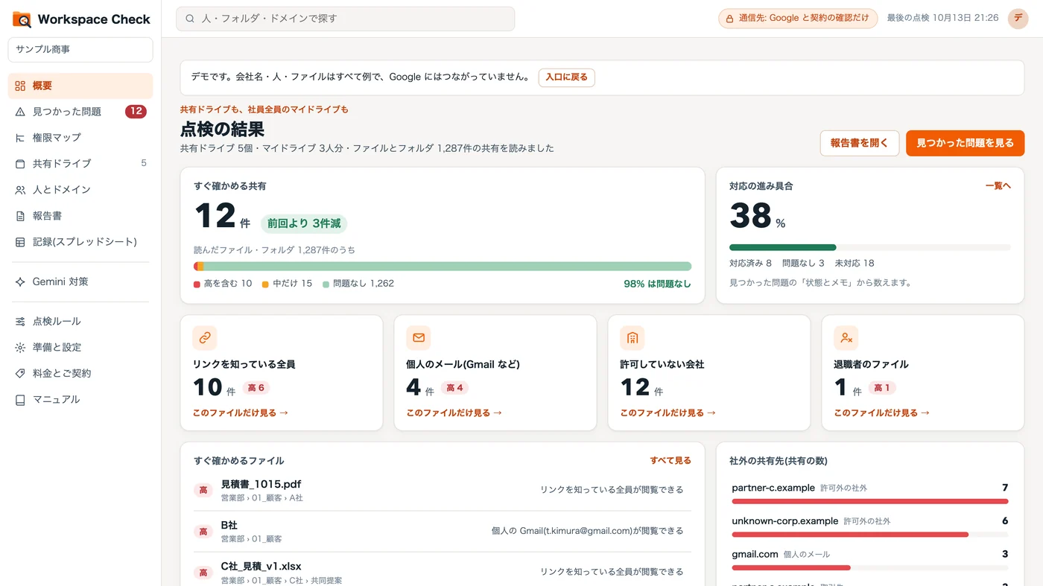Click the building icon on 許可していない会社 card
The height and width of the screenshot is (586, 1043).
point(633,338)
